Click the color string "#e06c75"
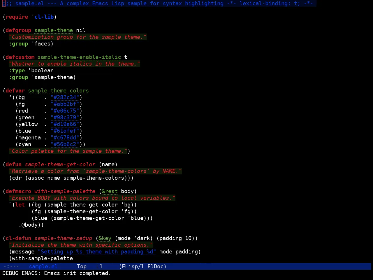Image resolution: width=373 pixels, height=280 pixels. [65, 111]
